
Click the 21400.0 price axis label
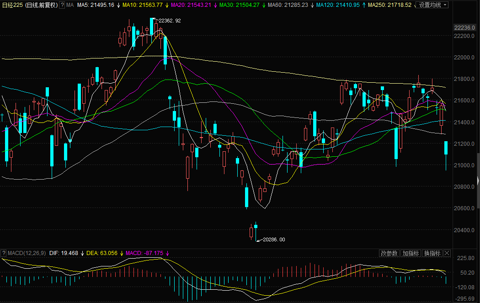[x=464, y=122]
